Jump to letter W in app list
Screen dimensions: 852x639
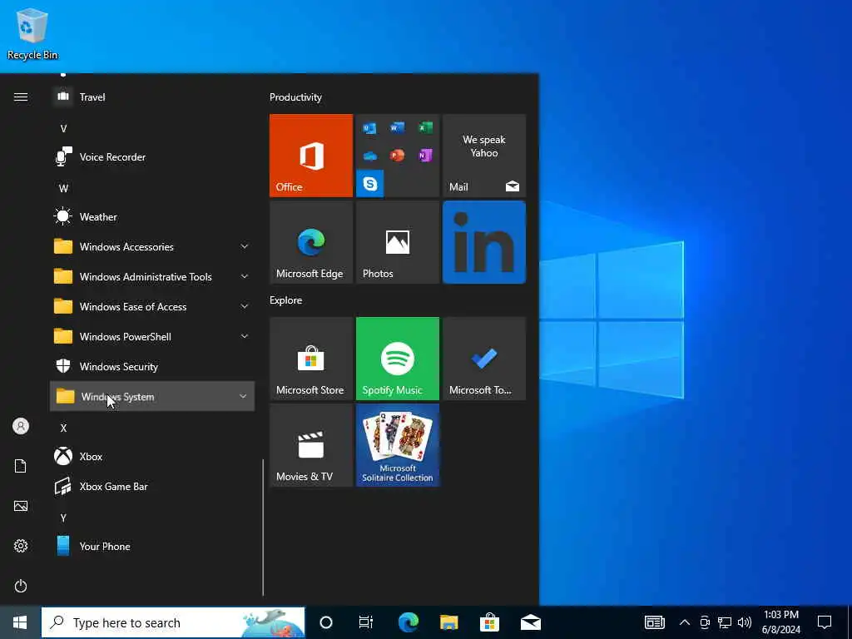coord(63,189)
